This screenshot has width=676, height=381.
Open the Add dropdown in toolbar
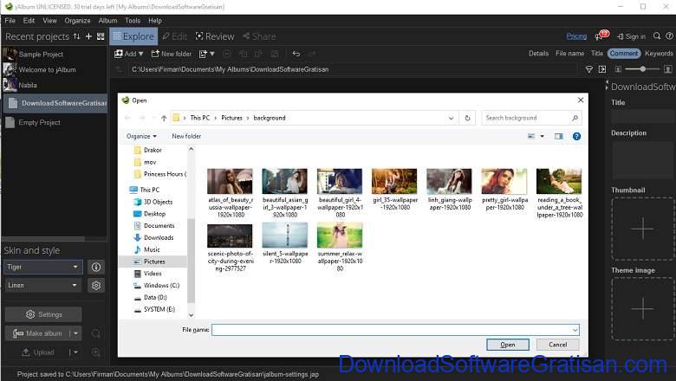[x=128, y=54]
